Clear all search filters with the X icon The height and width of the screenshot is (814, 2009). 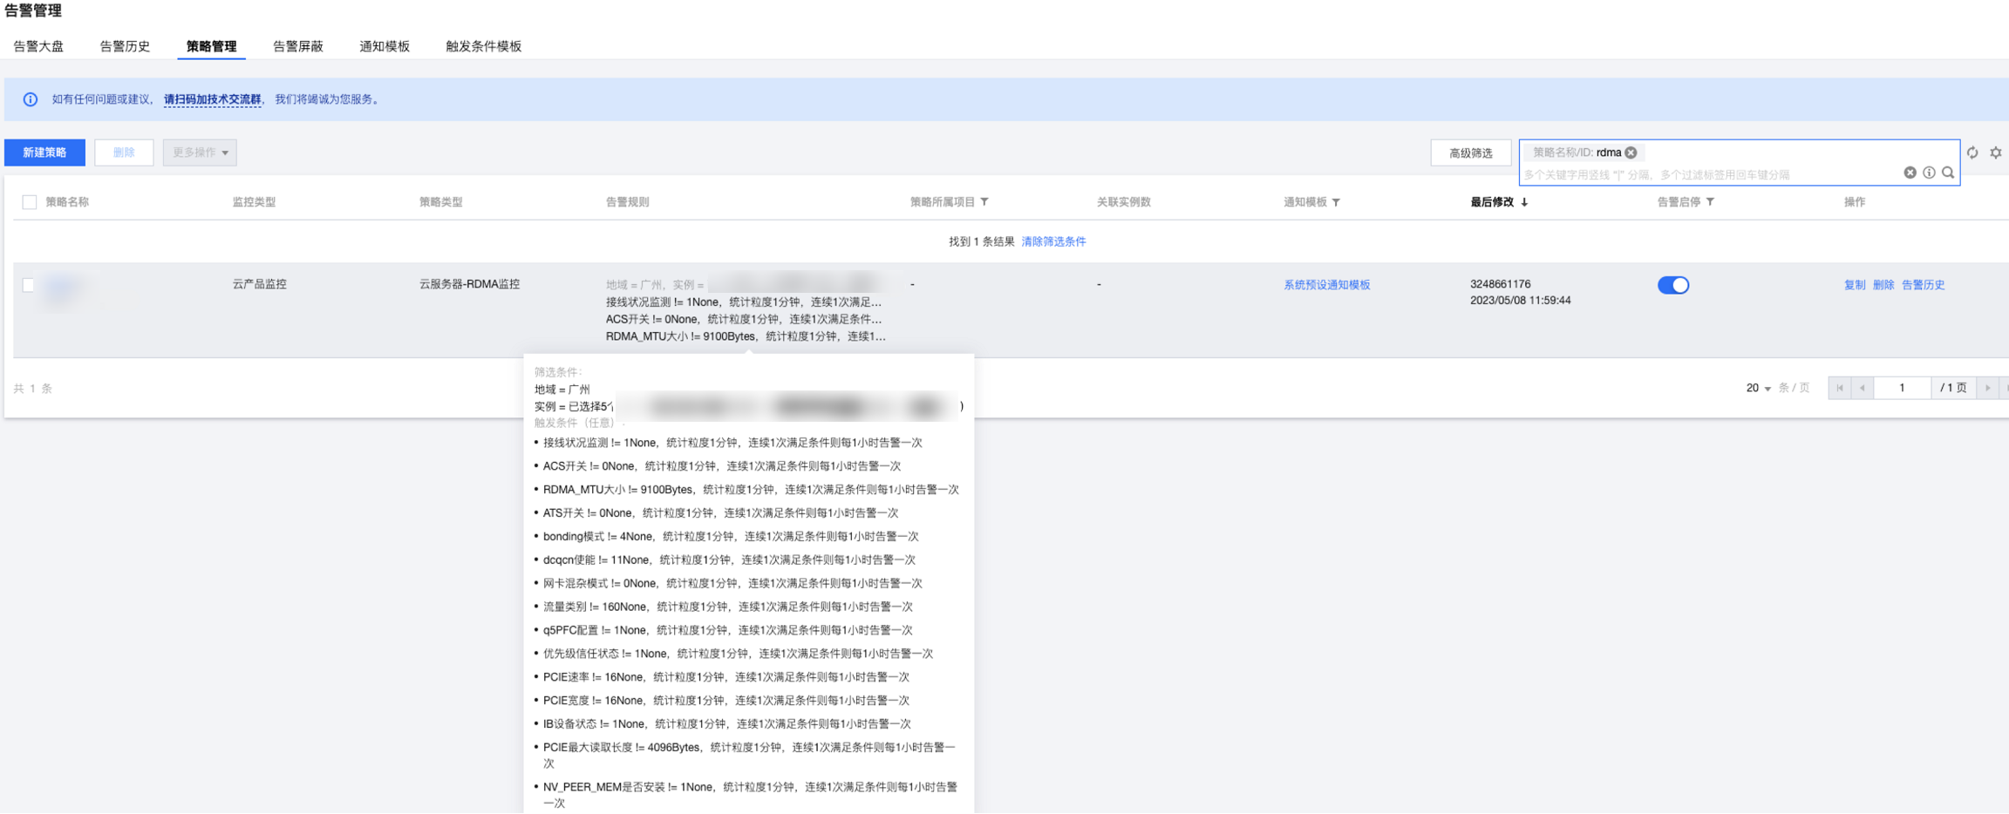click(1910, 173)
